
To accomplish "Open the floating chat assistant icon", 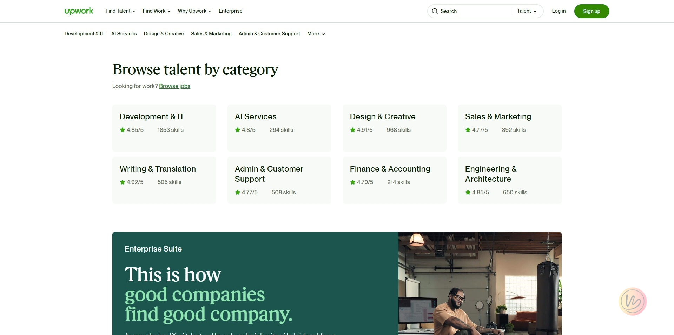I will tap(632, 301).
